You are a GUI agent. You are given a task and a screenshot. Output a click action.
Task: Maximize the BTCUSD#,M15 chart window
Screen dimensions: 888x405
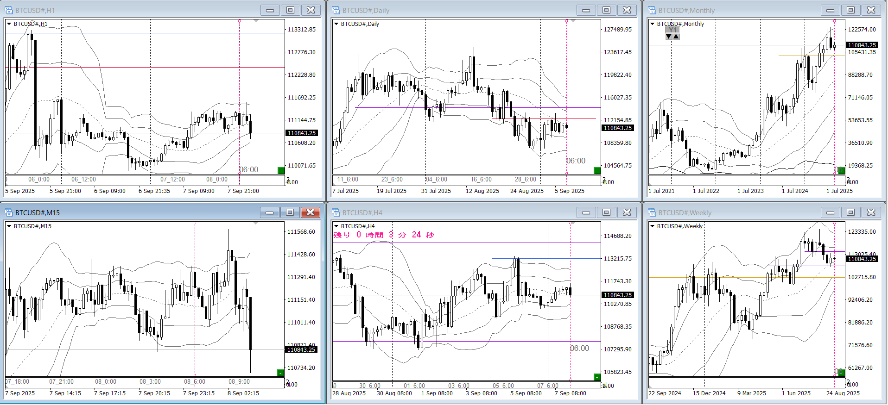(x=290, y=212)
